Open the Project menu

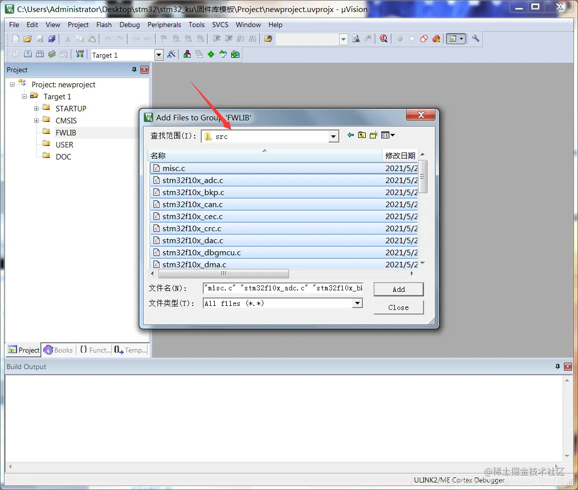tap(78, 25)
